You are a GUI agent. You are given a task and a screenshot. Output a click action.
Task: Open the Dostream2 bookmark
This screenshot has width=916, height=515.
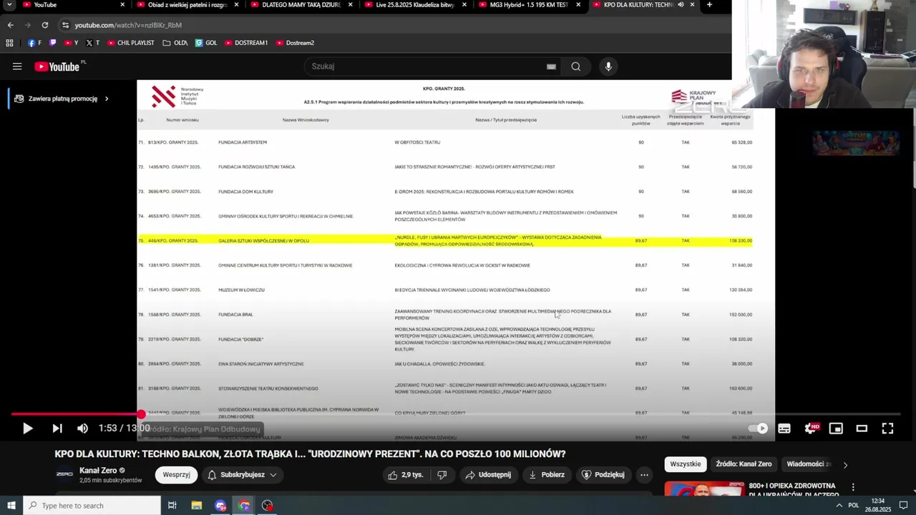295,43
